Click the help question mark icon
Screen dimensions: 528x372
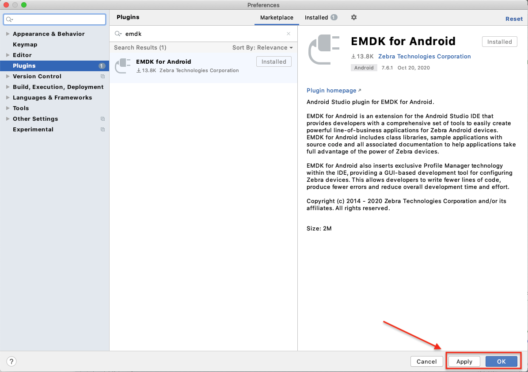11,361
